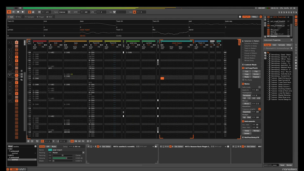Click the computer keyboard octave icon

tap(134, 12)
